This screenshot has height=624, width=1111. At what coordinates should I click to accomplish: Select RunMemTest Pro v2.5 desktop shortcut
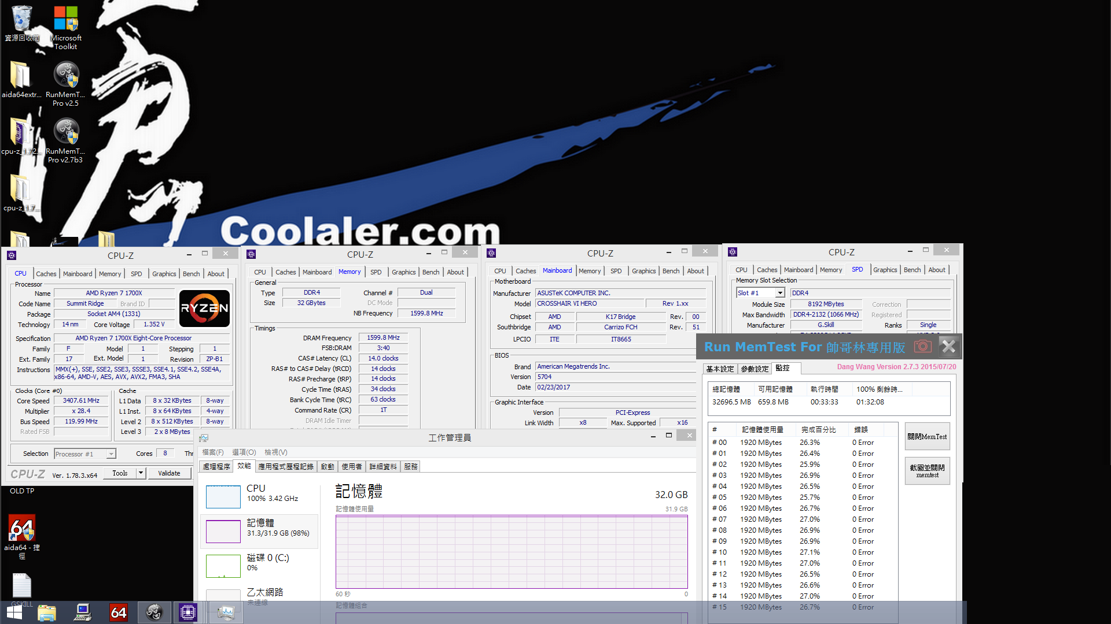[x=65, y=83]
